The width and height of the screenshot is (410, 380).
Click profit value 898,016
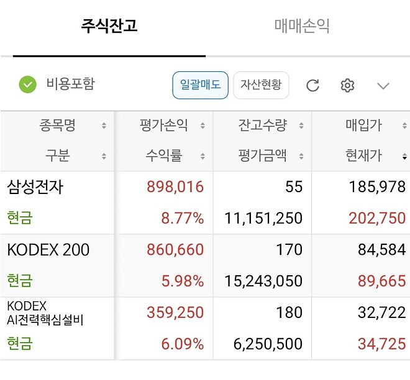(175, 187)
